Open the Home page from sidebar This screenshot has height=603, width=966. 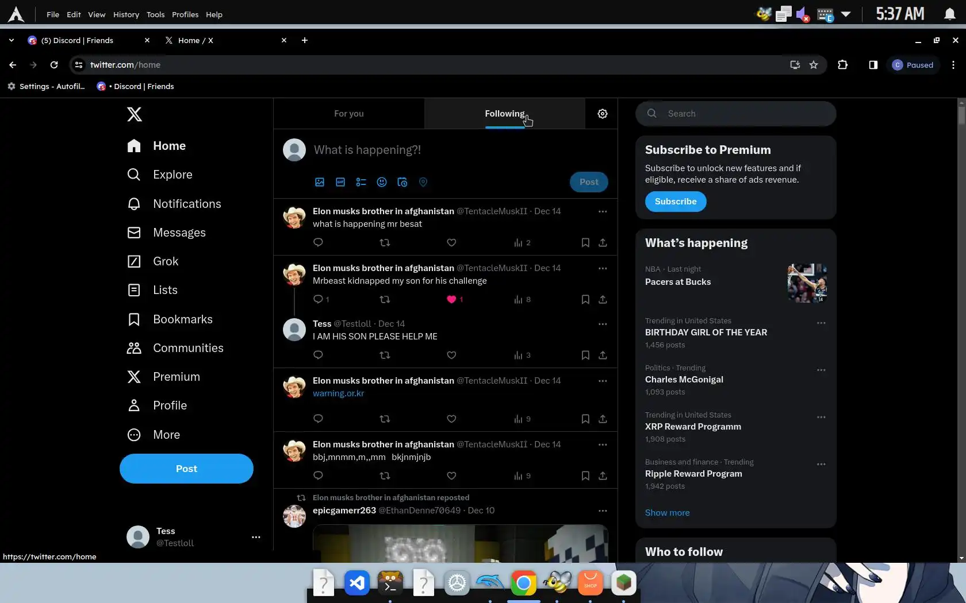click(156, 146)
